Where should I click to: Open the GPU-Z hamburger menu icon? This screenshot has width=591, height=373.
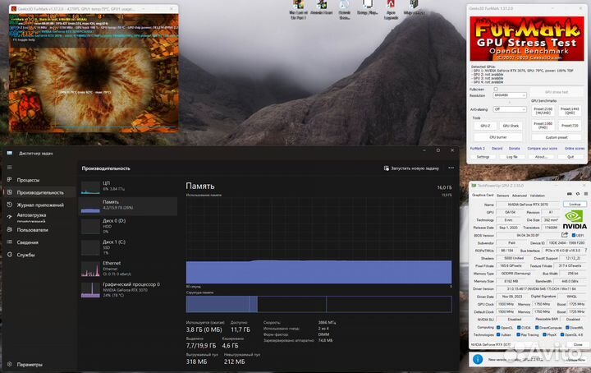(x=585, y=194)
